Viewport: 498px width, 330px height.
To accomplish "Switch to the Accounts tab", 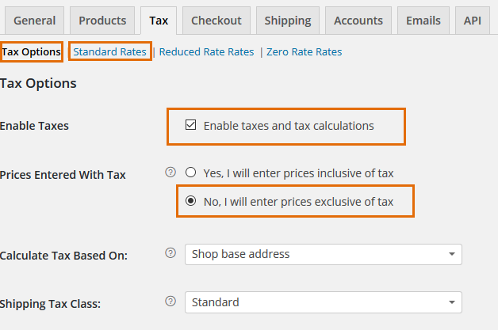I will click(x=359, y=21).
